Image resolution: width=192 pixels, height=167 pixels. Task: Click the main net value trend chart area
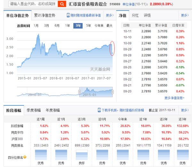pos(65,53)
